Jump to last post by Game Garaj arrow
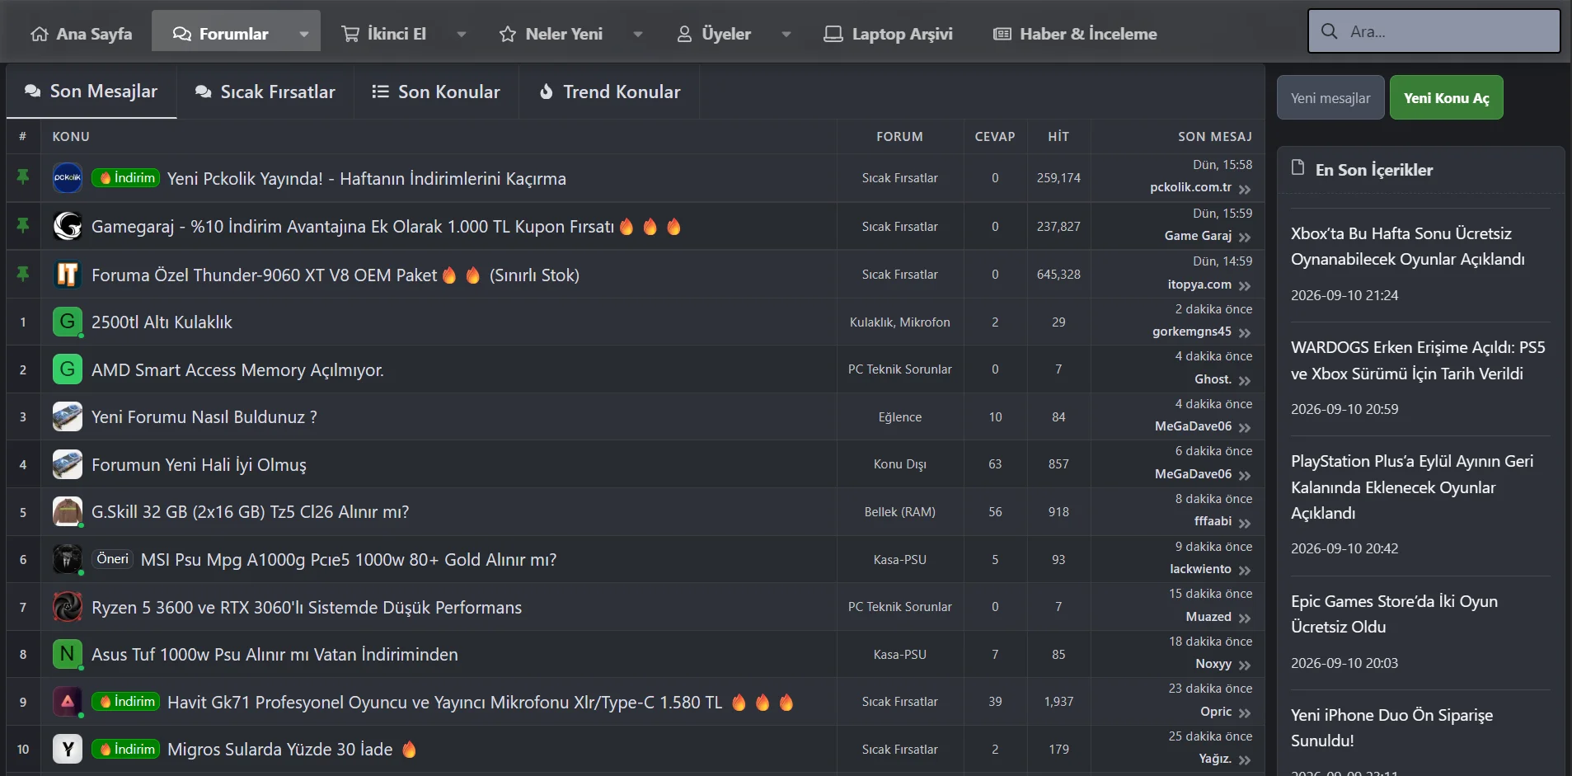This screenshot has height=776, width=1572. pos(1245,238)
